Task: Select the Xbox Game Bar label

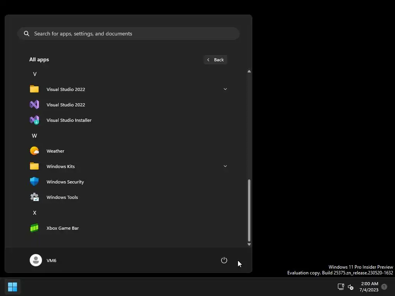Action: 63,228
